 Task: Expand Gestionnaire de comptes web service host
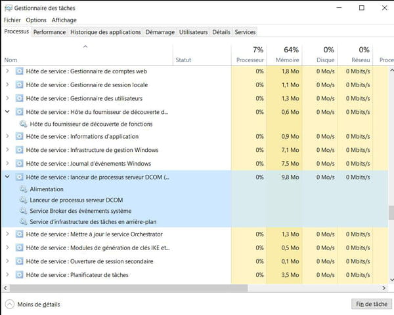(7, 71)
